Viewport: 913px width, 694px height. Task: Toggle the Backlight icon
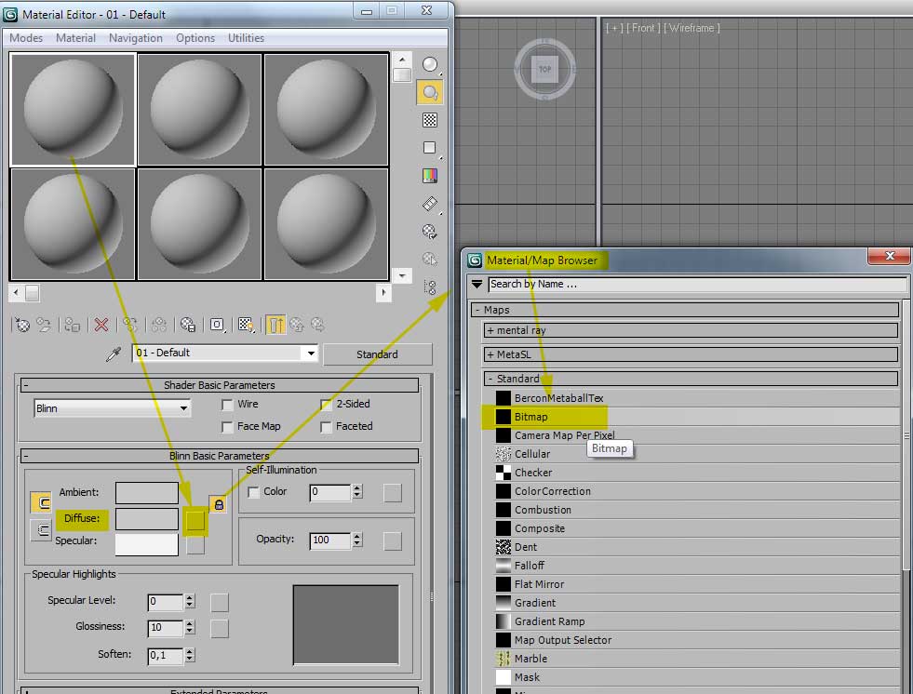pyautogui.click(x=430, y=93)
